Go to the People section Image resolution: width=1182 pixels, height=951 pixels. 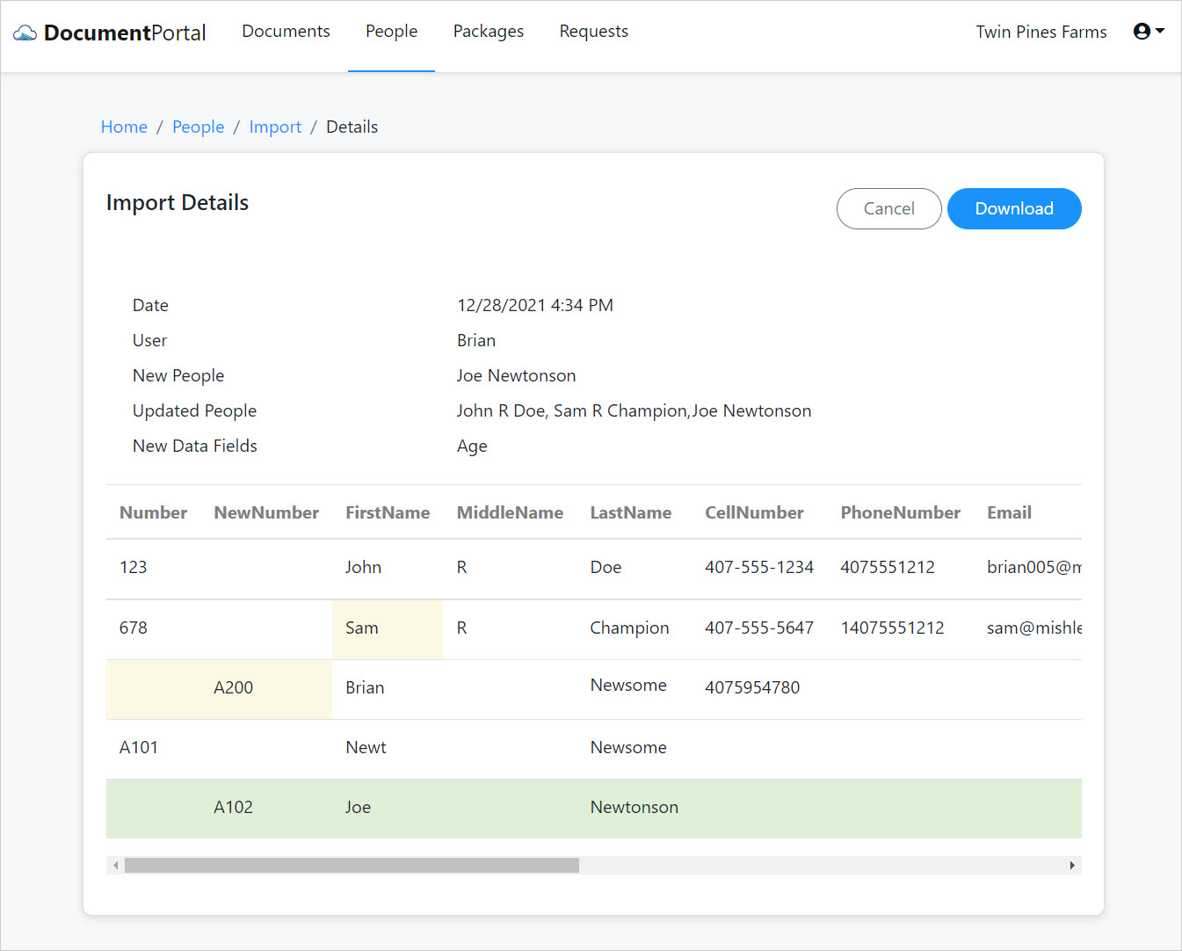[x=391, y=31]
